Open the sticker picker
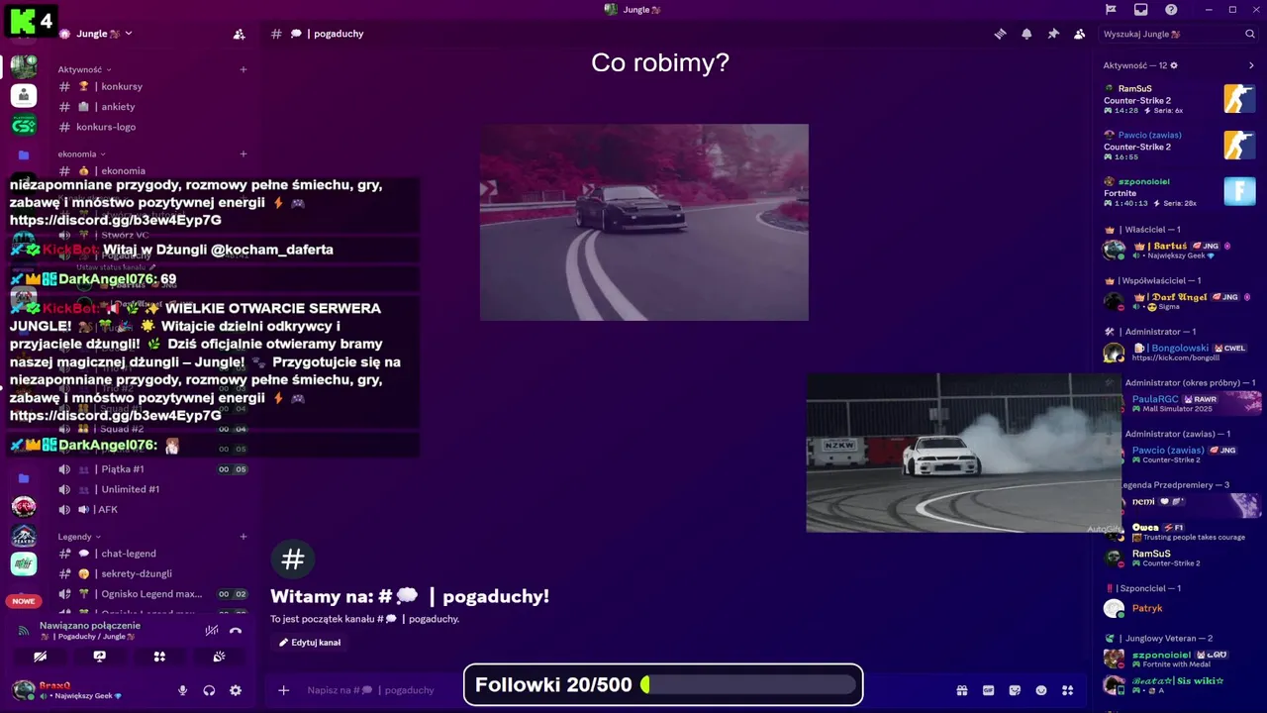 [x=1015, y=690]
